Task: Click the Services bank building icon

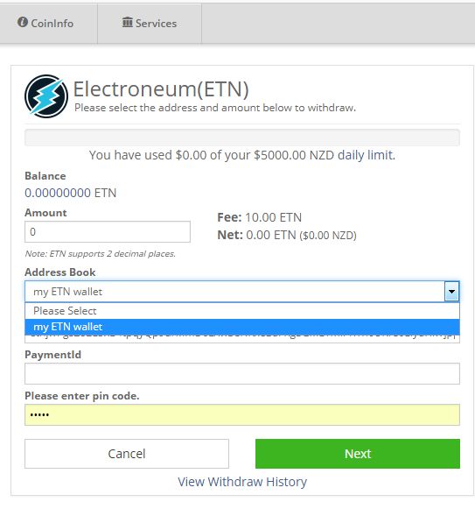Action: (x=127, y=22)
